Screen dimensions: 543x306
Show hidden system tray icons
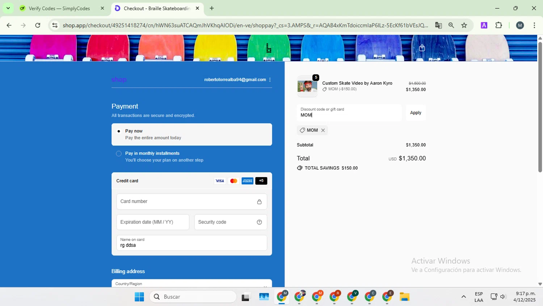463,297
